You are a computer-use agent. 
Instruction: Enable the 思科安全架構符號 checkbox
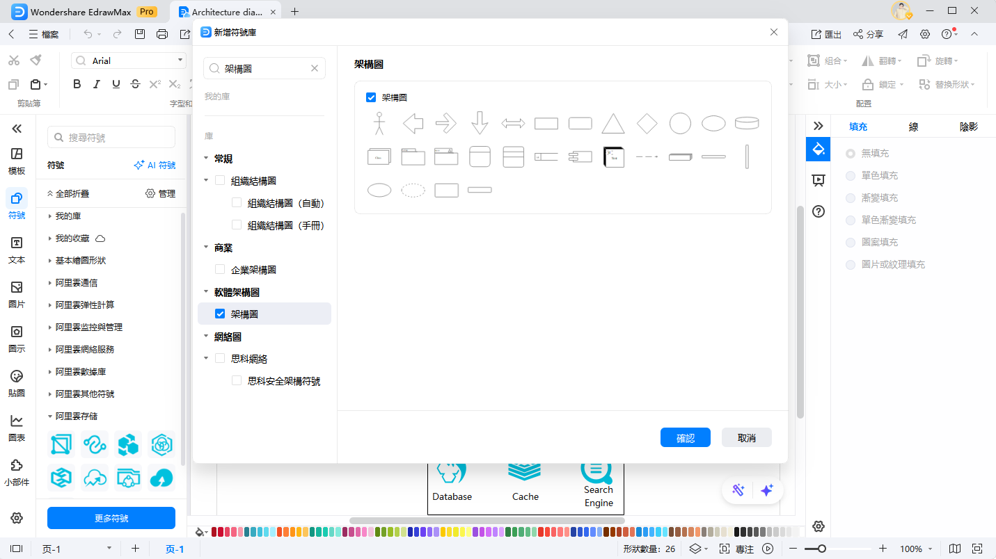(237, 381)
